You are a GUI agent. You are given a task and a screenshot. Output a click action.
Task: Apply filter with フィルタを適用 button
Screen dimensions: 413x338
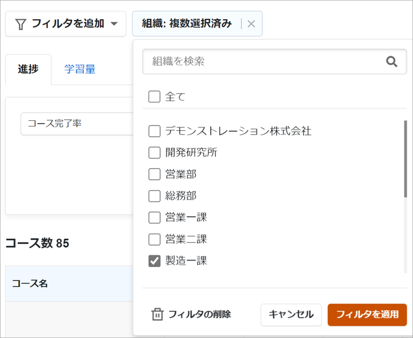tap(367, 315)
